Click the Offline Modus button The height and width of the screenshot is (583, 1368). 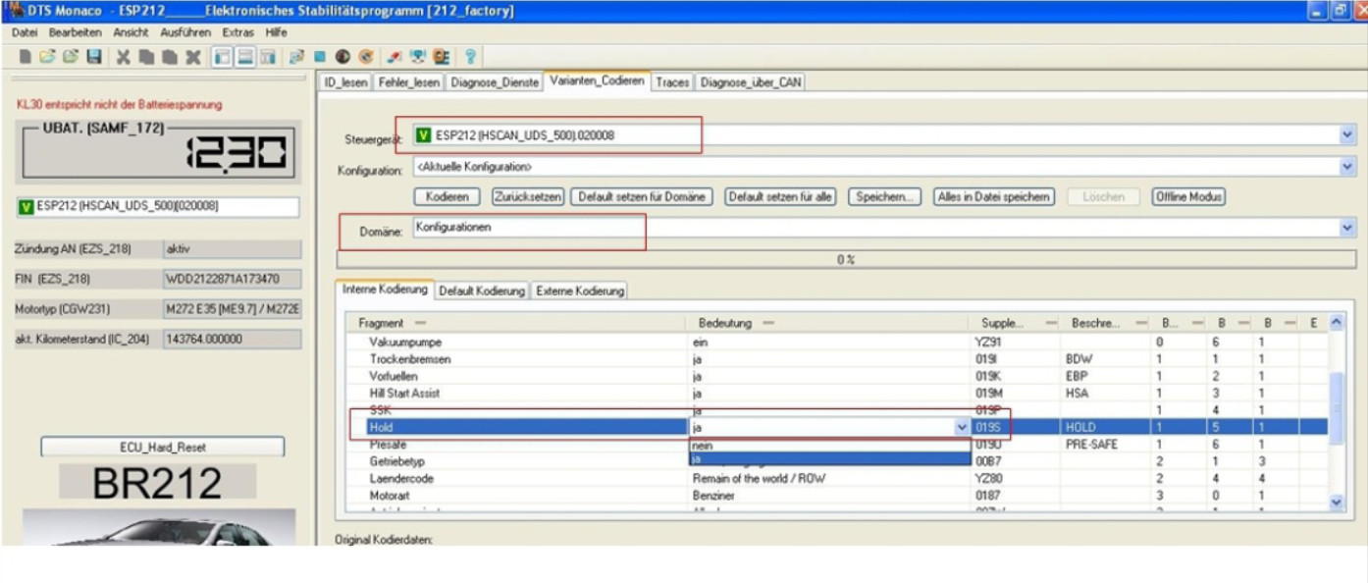[1189, 197]
